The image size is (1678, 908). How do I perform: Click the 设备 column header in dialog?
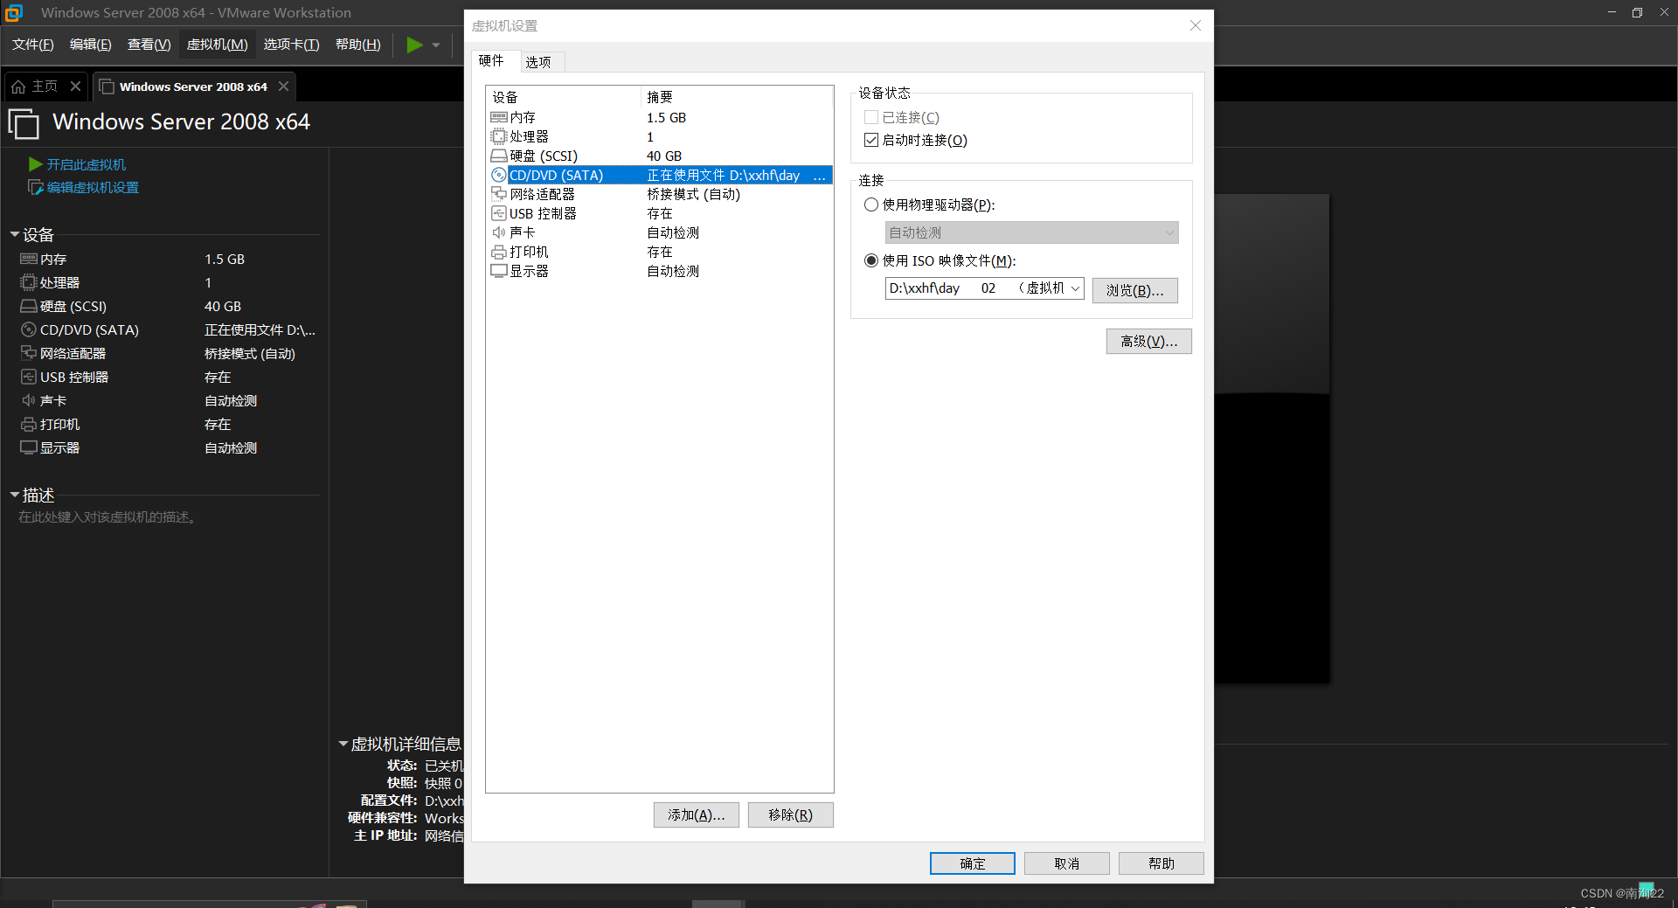click(x=564, y=96)
